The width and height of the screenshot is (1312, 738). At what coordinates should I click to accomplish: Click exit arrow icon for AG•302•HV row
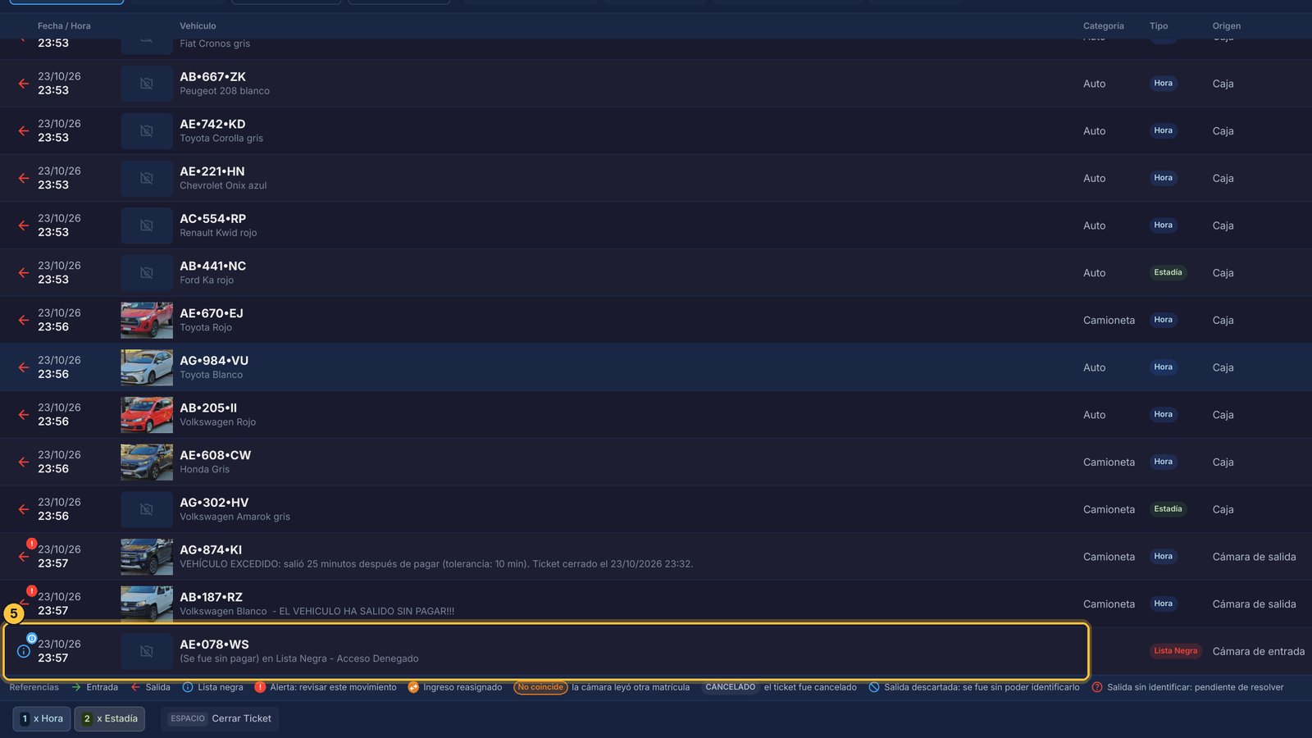pyautogui.click(x=24, y=509)
